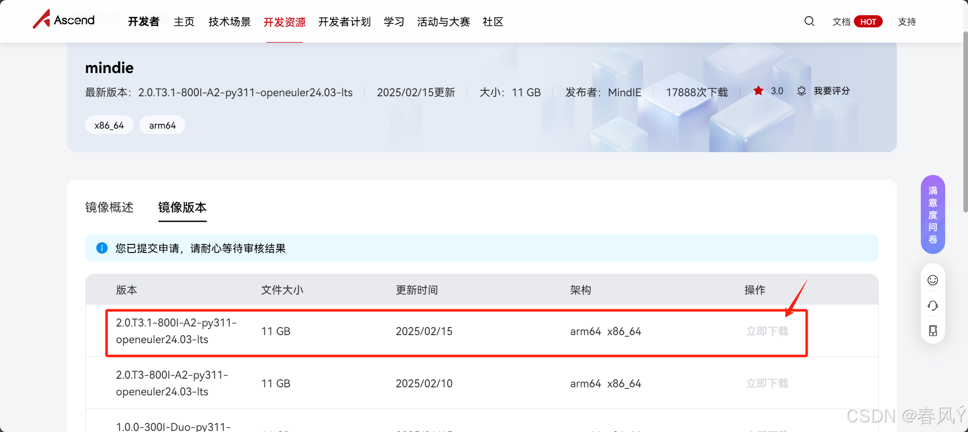Open the 文档 link in header
This screenshot has height=432, width=968.
pyautogui.click(x=841, y=22)
